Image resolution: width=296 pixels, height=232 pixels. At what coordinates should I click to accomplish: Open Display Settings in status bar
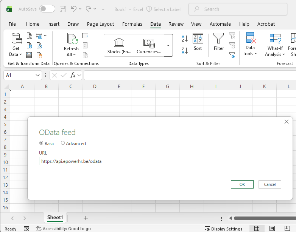223,229
